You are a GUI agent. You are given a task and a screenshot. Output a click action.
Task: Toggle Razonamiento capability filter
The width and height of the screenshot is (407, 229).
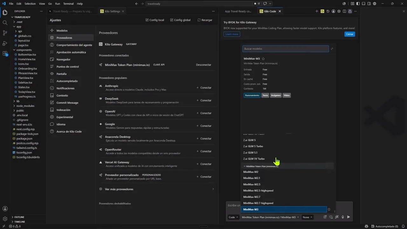[252, 95]
